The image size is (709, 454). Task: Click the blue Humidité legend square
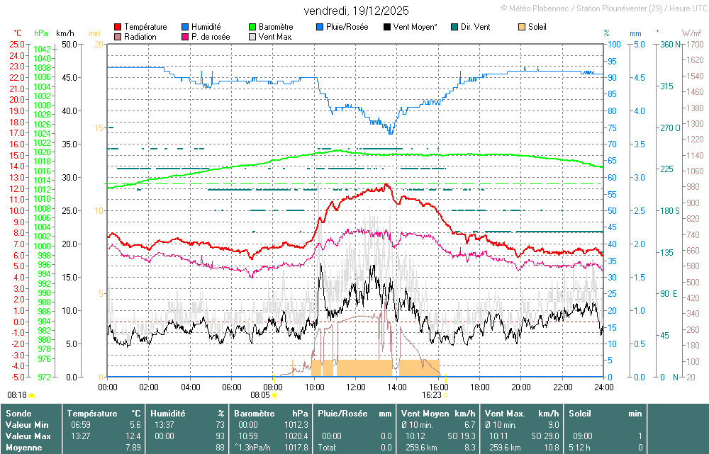[x=186, y=27]
